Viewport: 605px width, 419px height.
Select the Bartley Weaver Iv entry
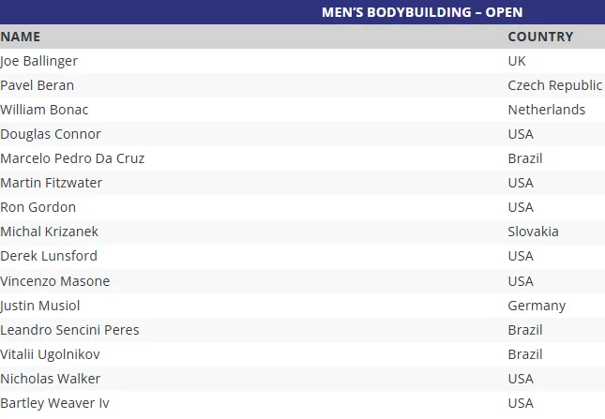55,403
